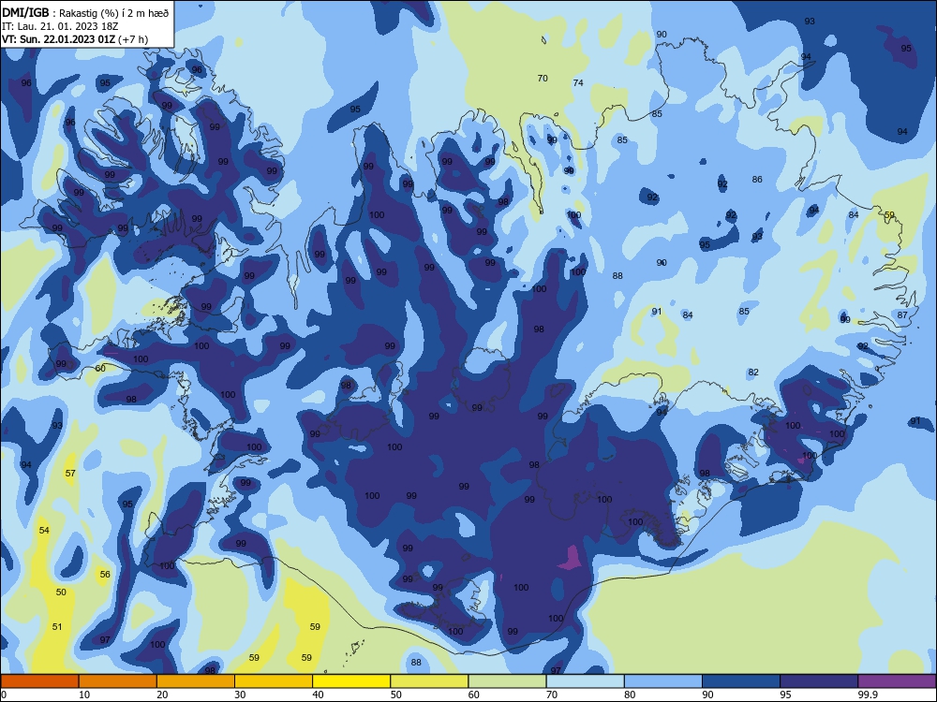The height and width of the screenshot is (702, 937).
Task: Click the '20' legend tick label
Action: click(x=162, y=695)
